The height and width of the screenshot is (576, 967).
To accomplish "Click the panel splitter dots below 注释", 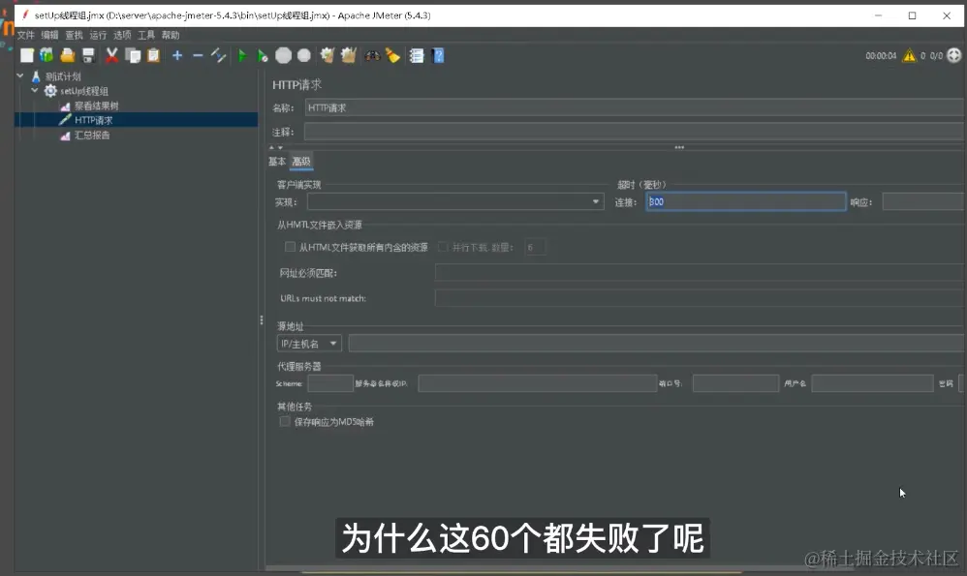I will 679,148.
